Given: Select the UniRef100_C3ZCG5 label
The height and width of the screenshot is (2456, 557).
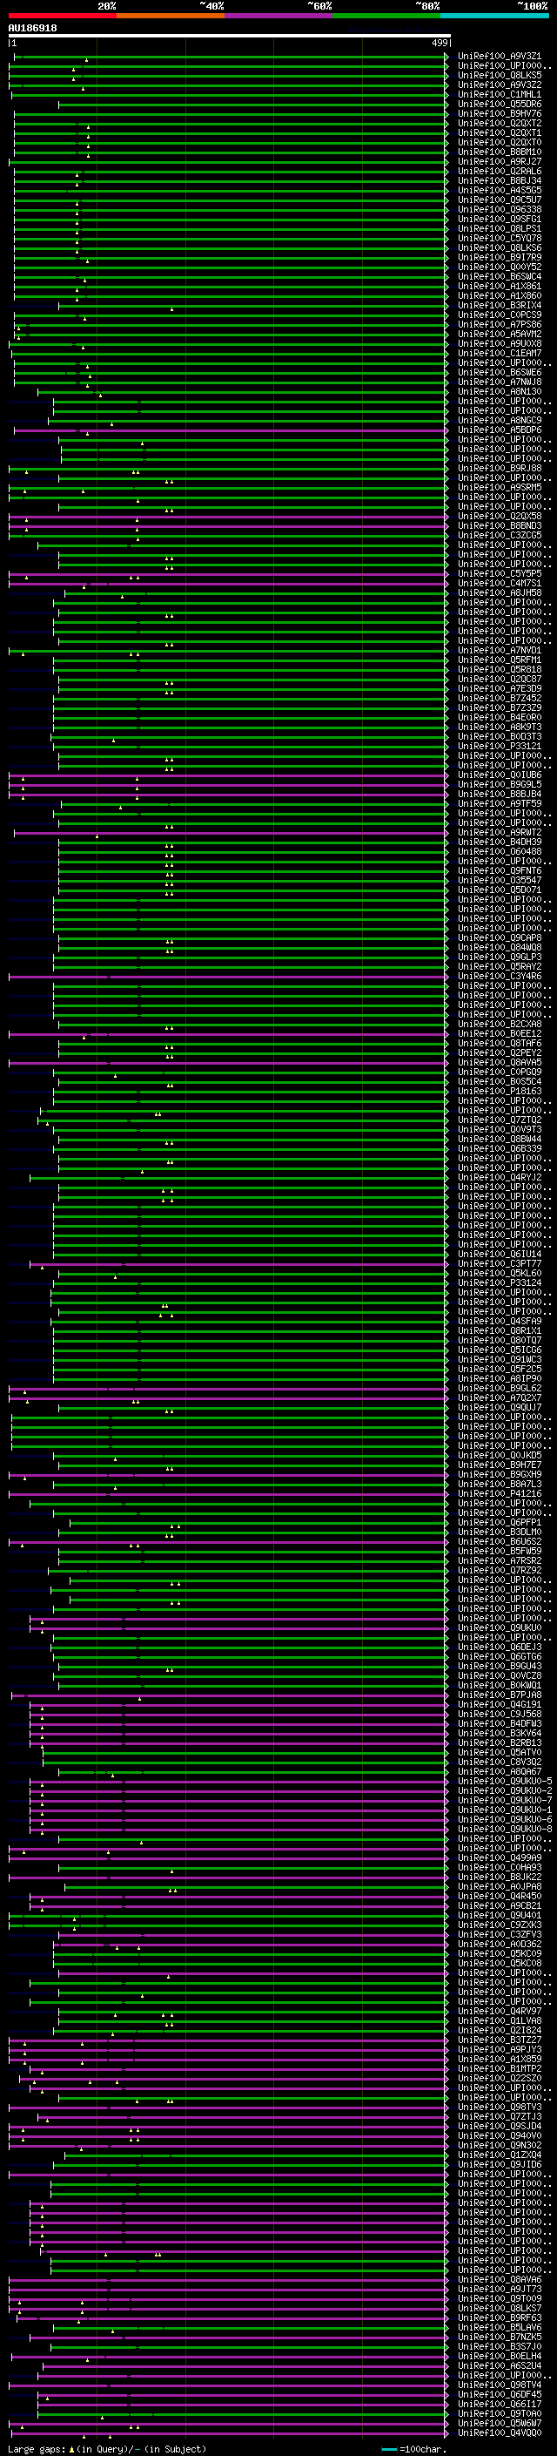Looking at the screenshot, I should [x=500, y=536].
